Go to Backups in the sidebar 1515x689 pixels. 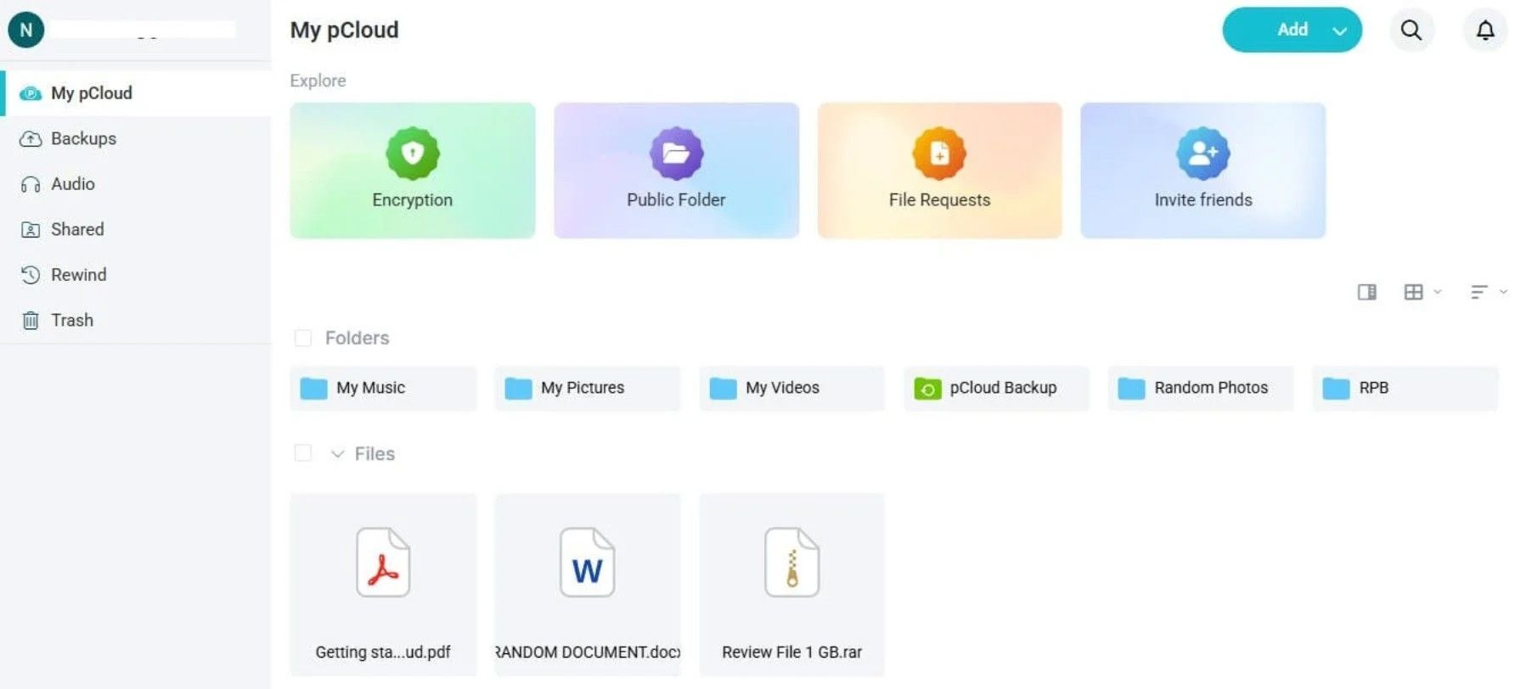[83, 138]
